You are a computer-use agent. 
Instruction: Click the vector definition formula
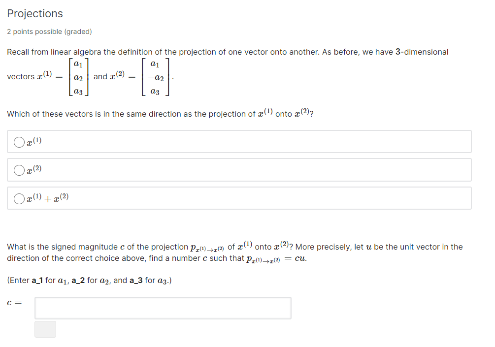pyautogui.click(x=89, y=76)
